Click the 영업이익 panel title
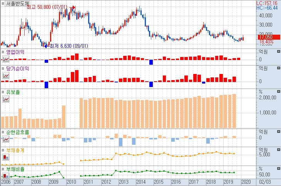 tap(15, 52)
